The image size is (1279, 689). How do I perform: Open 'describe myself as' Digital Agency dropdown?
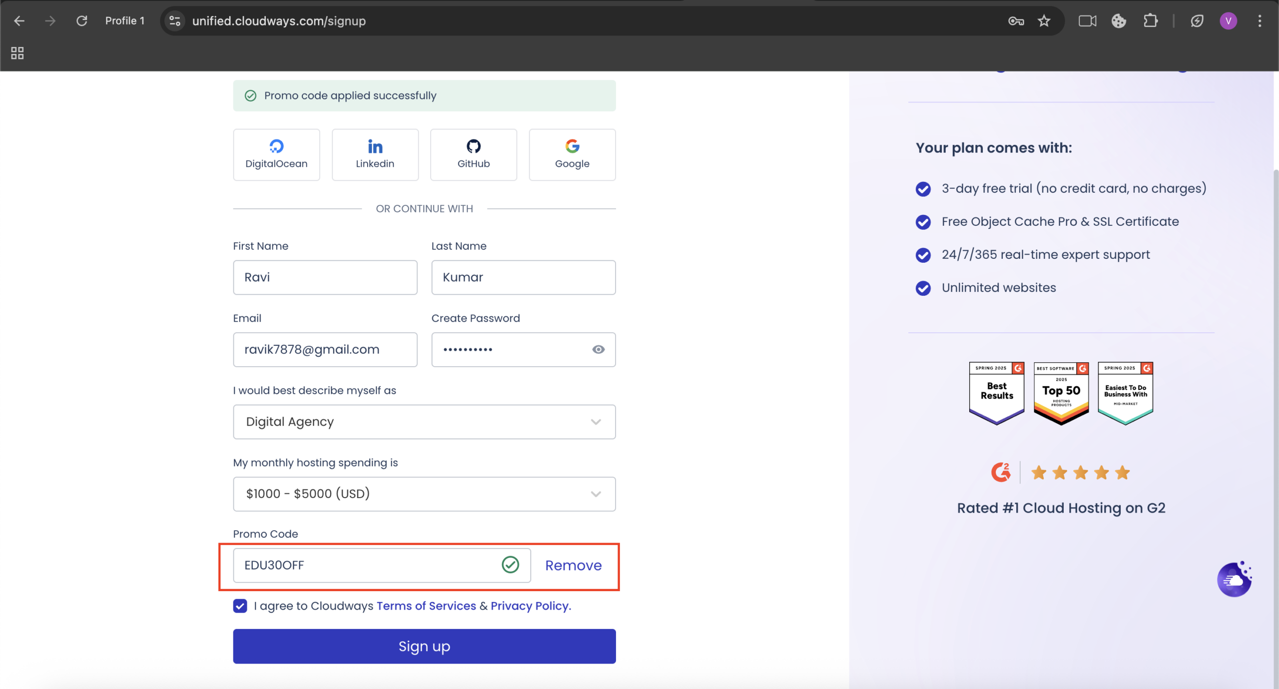424,422
